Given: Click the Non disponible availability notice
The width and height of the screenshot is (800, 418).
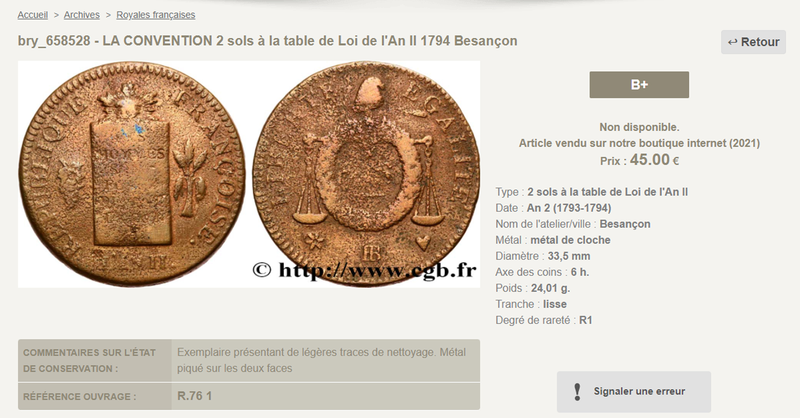Looking at the screenshot, I should [x=639, y=127].
